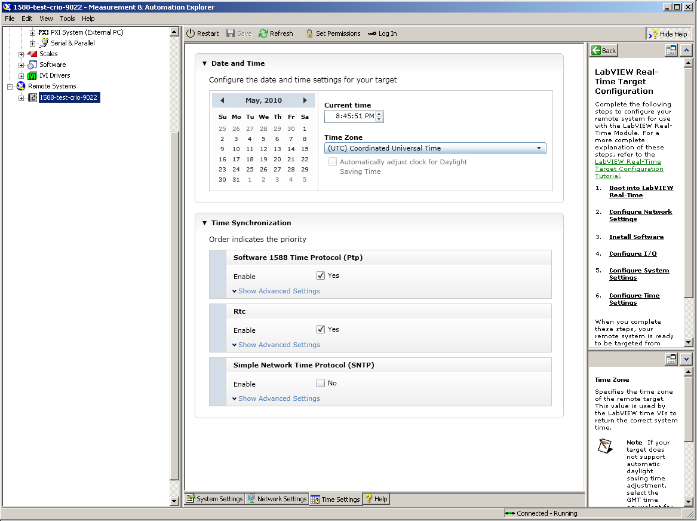Open the Edit menu

(27, 19)
